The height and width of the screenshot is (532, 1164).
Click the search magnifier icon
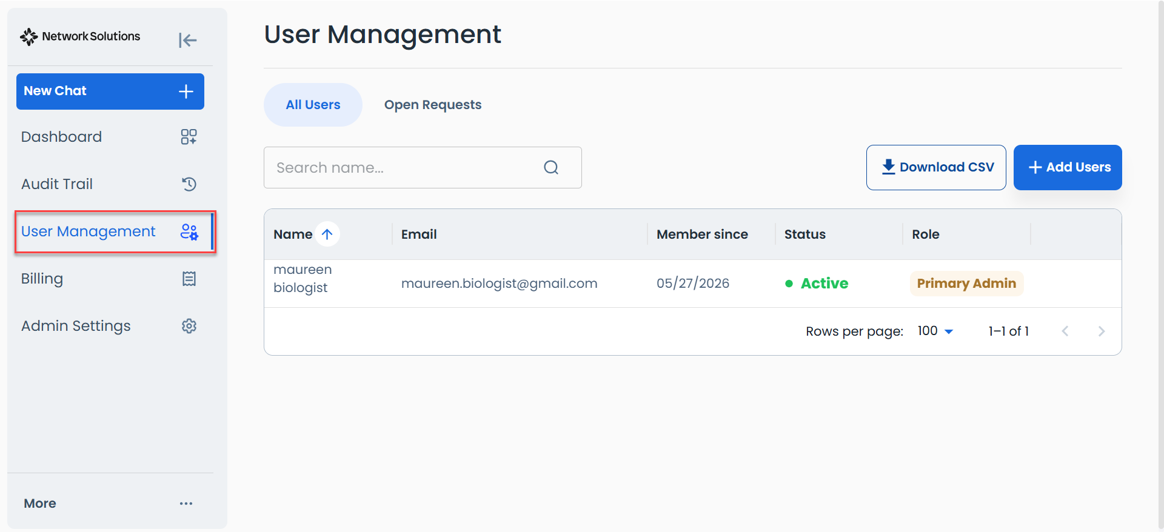click(x=551, y=167)
